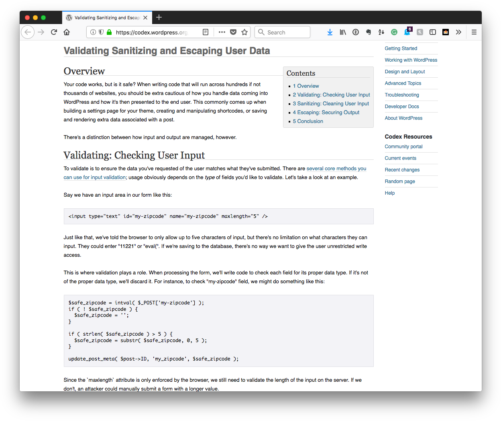The image size is (501, 421).
Task: Open the Firefox Library icon
Action: tap(343, 32)
